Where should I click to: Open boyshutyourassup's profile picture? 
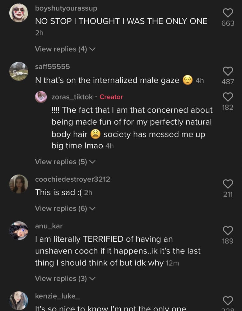19,13
